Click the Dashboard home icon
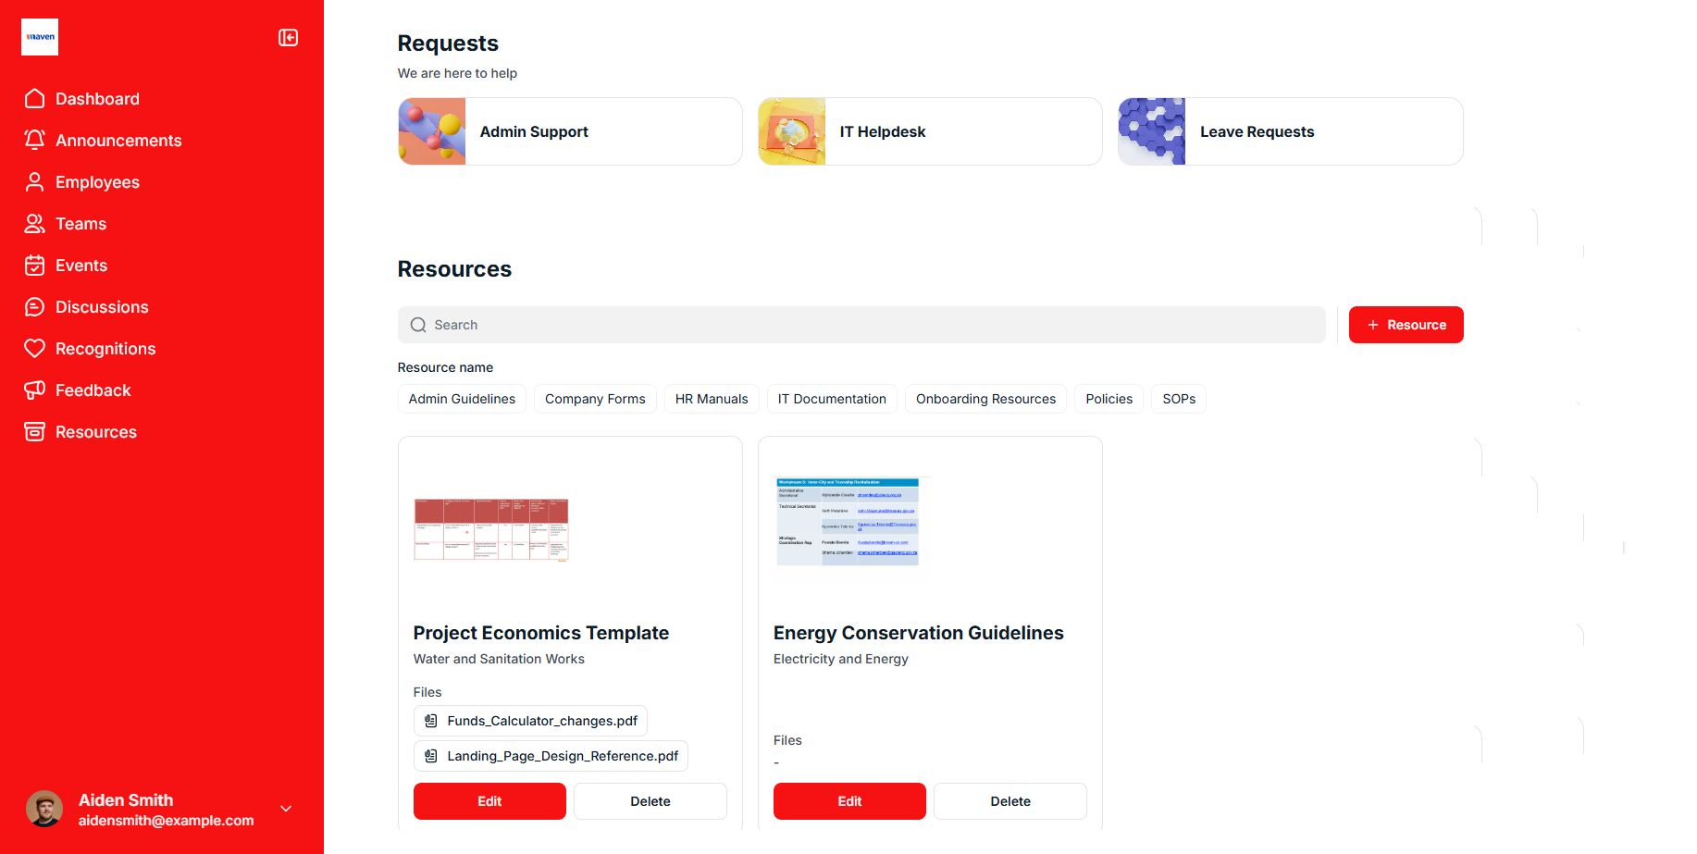1697x854 pixels. [x=35, y=99]
